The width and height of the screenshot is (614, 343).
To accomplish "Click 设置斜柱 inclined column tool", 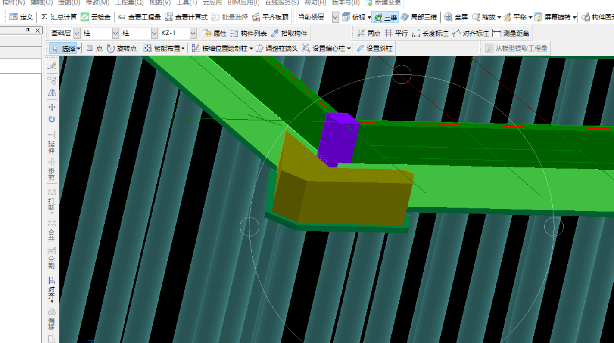I will 374,49.
